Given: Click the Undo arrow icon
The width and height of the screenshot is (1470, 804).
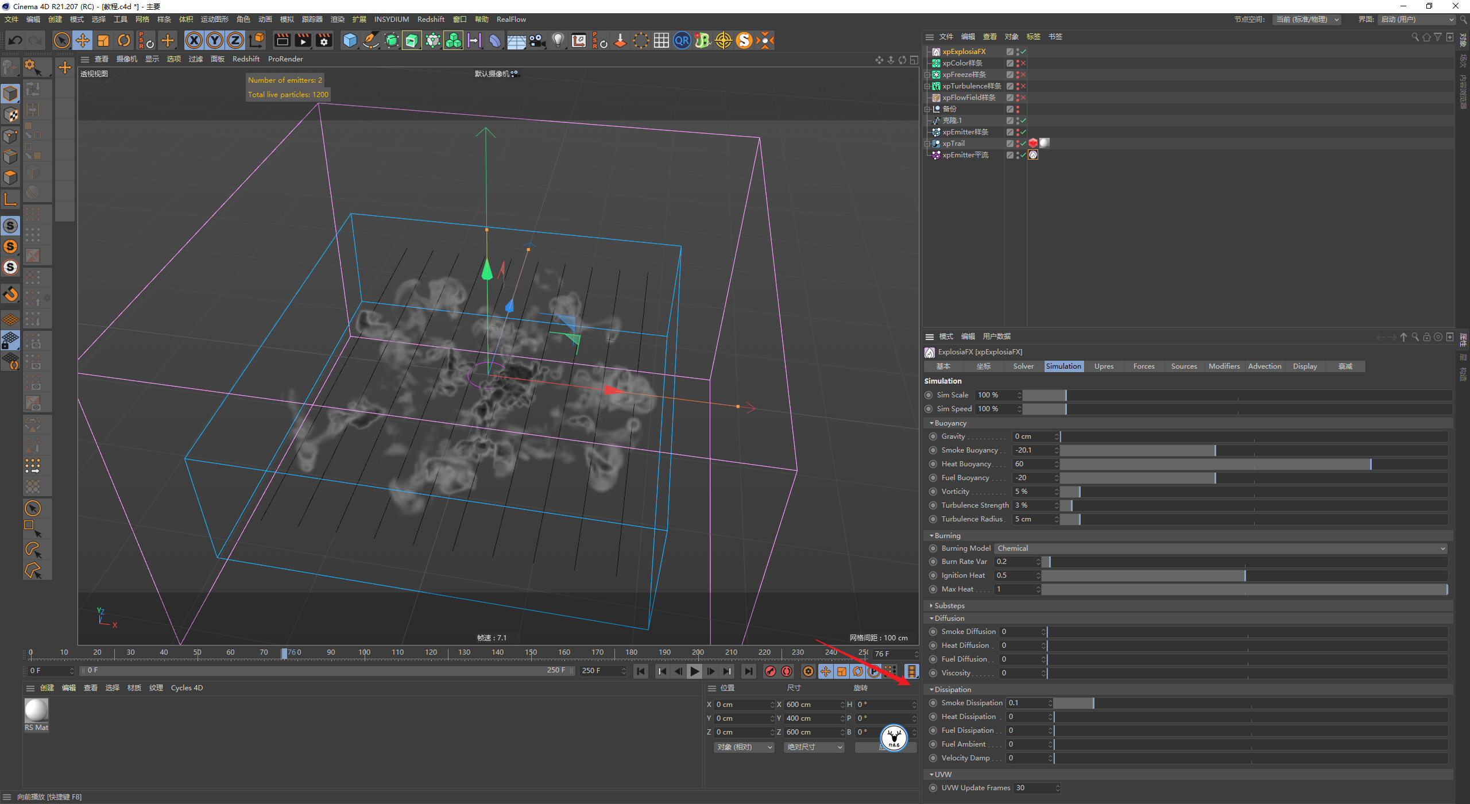Looking at the screenshot, I should (16, 40).
